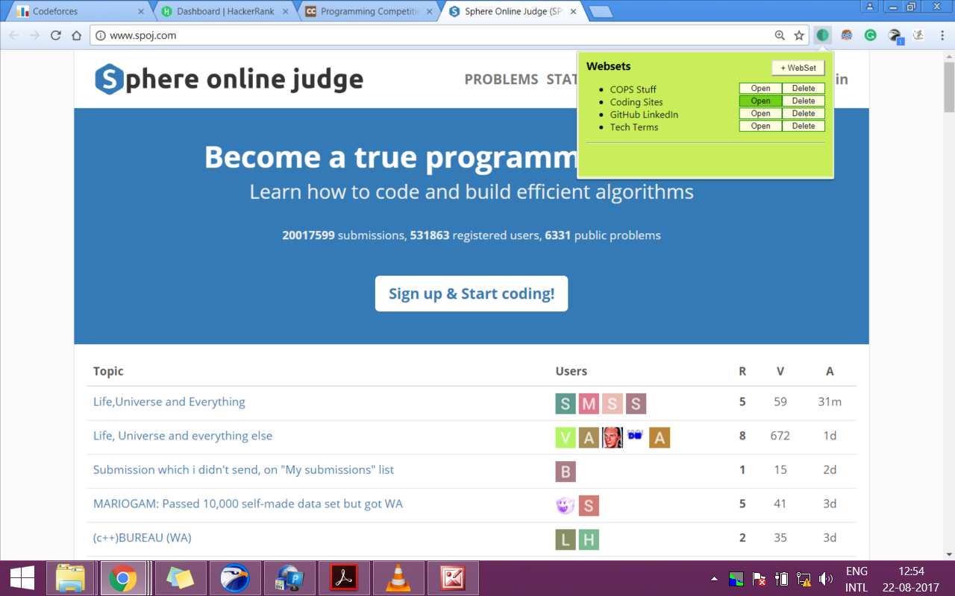Close the Dashboard HackerRank tab
This screenshot has width=955, height=596.
[285, 12]
